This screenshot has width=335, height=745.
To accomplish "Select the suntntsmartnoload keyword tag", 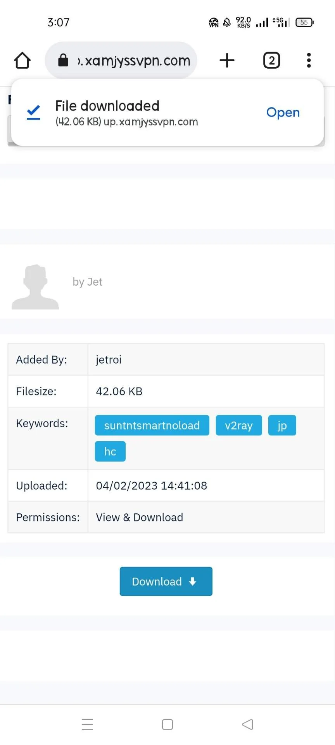I will pyautogui.click(x=152, y=425).
